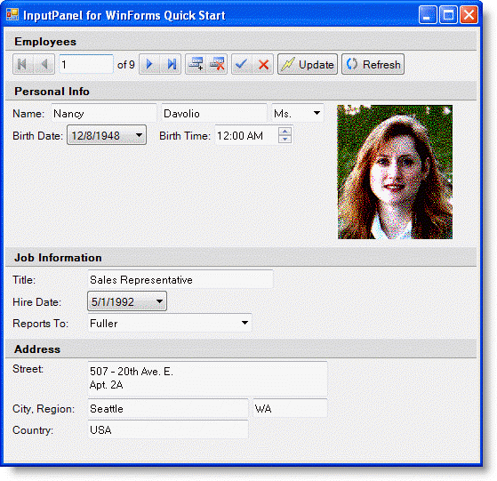Expand the Reports To combo box
497x481 pixels.
tap(244, 323)
